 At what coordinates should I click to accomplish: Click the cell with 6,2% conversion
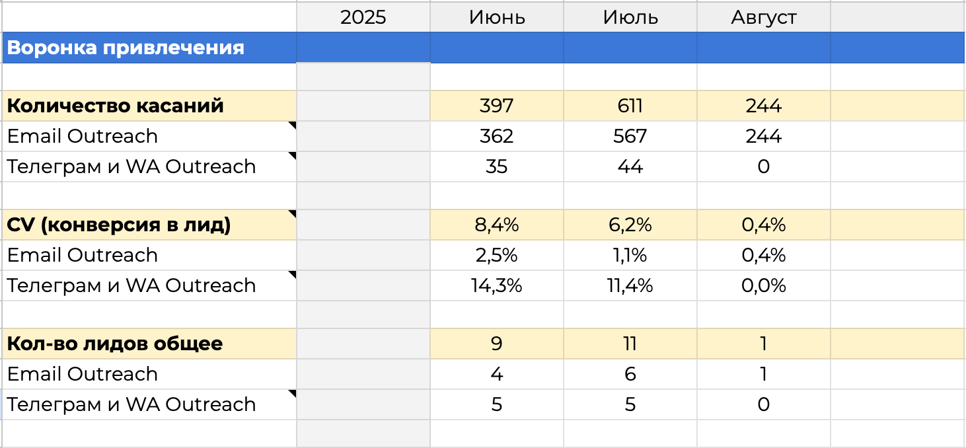630,225
